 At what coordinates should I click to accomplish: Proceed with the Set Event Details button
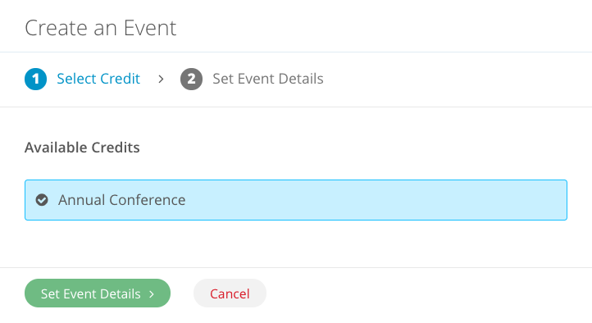[x=98, y=293]
